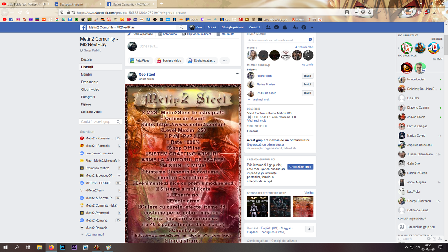Launch Photoshop from the taskbar

[x=63, y=247]
